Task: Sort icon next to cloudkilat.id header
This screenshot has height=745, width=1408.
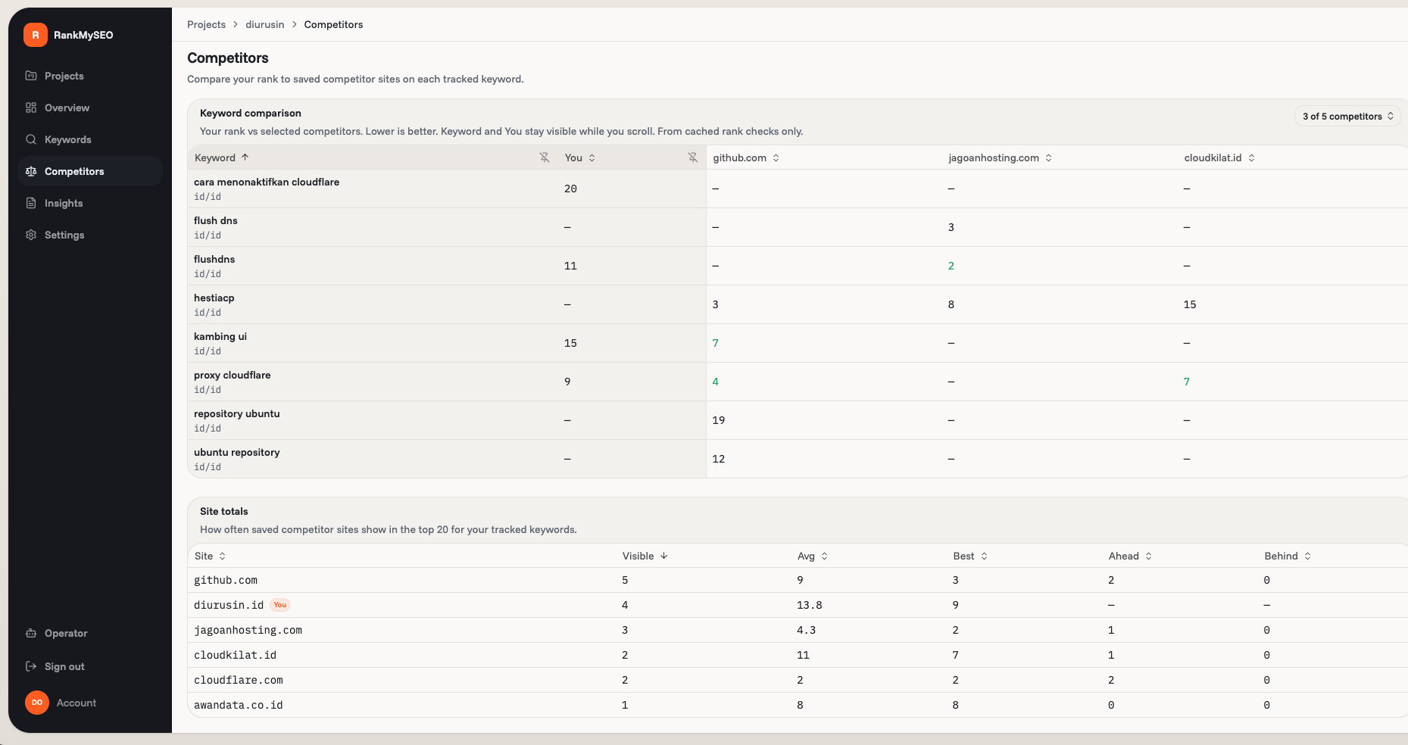Action: tap(1251, 157)
